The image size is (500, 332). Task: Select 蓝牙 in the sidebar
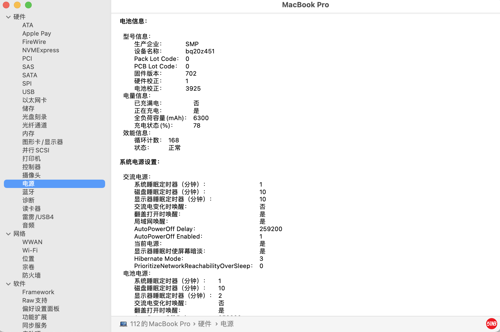coord(28,192)
